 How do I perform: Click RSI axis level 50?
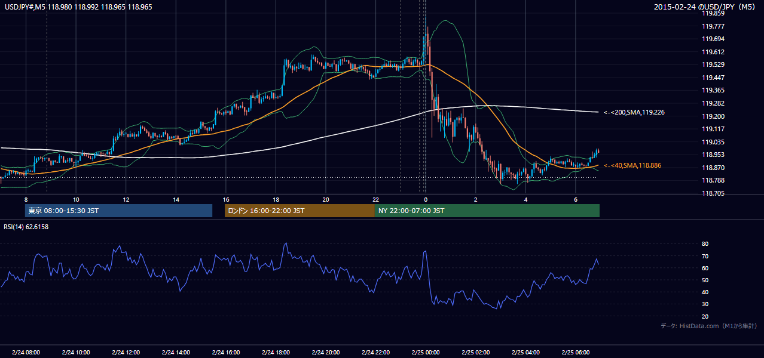click(705, 280)
